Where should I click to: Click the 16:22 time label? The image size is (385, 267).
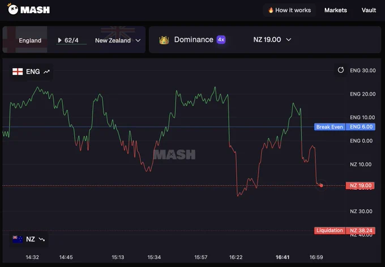pyautogui.click(x=236, y=257)
